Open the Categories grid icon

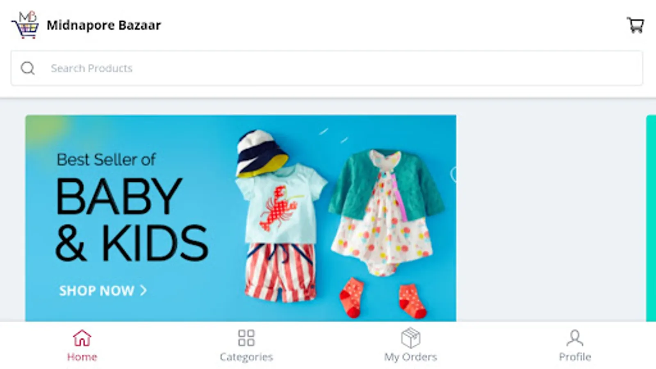click(x=246, y=338)
